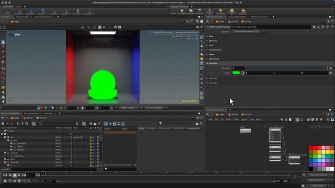Screen dimensions: 335x188
Task: Open the network editor Add menu
Action: pyautogui.click(x=210, y=120)
